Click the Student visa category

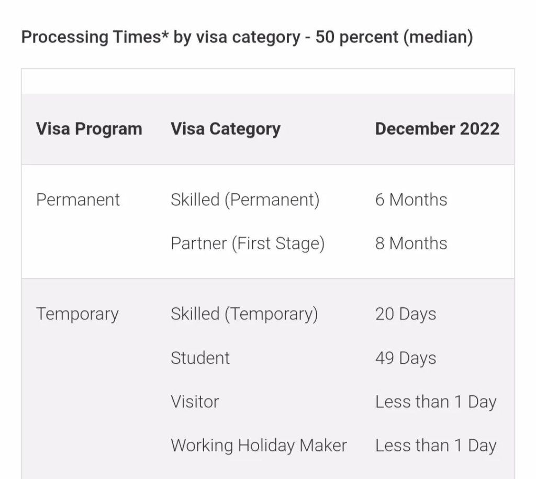(x=200, y=358)
